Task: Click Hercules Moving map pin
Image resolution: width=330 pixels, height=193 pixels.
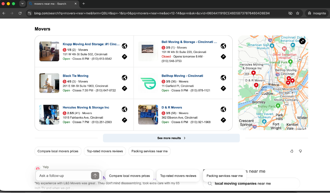Action: [x=253, y=73]
